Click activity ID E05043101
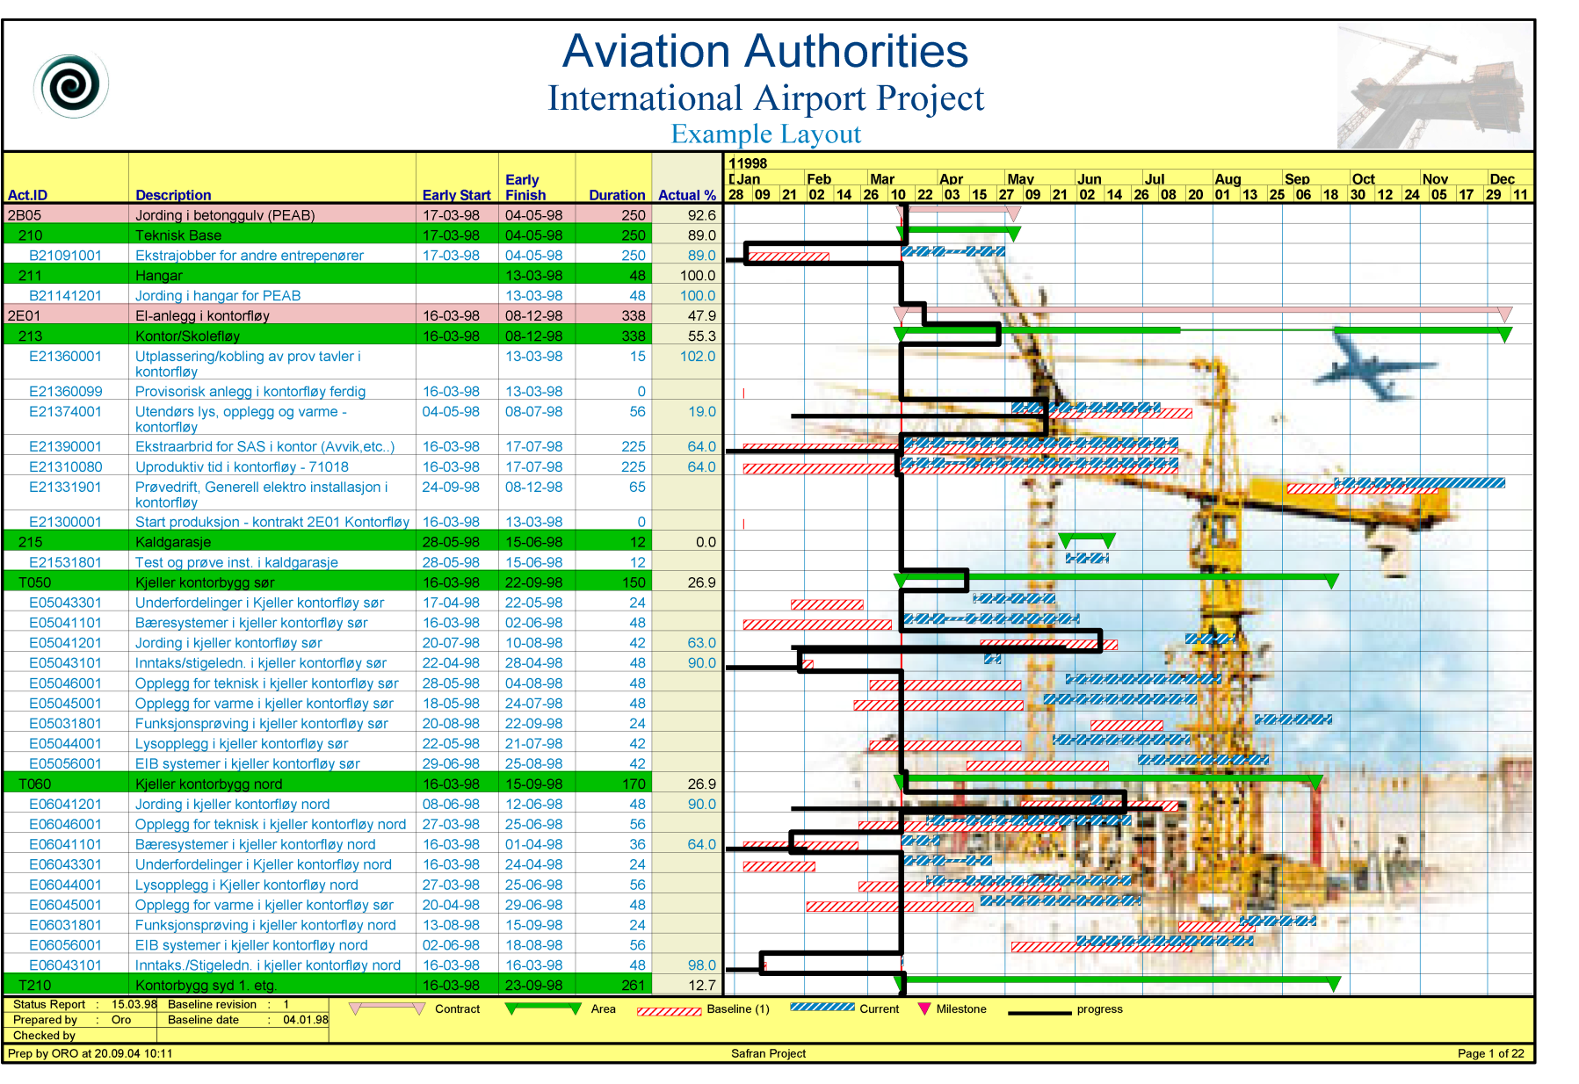The width and height of the screenshot is (1579, 1084). click(x=65, y=664)
